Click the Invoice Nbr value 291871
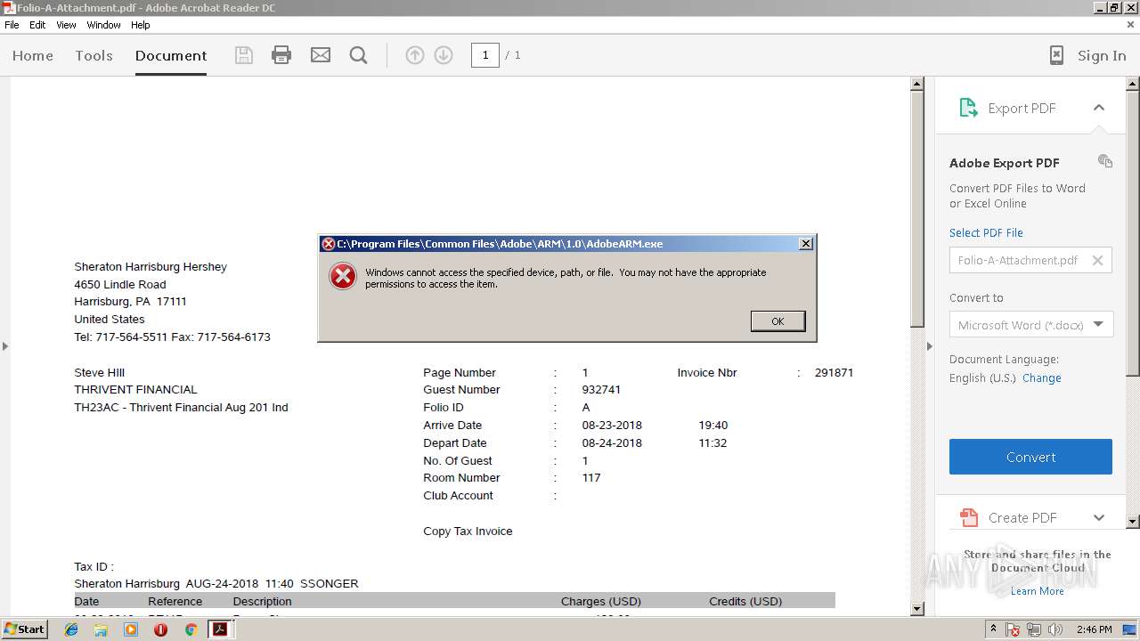The height and width of the screenshot is (641, 1140). click(x=834, y=373)
